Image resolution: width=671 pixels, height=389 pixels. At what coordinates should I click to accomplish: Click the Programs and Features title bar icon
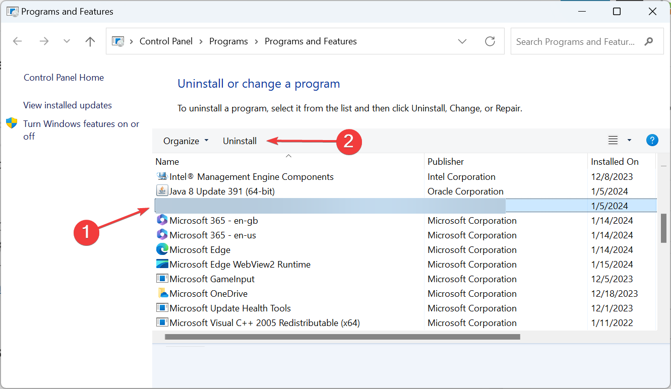tap(13, 12)
